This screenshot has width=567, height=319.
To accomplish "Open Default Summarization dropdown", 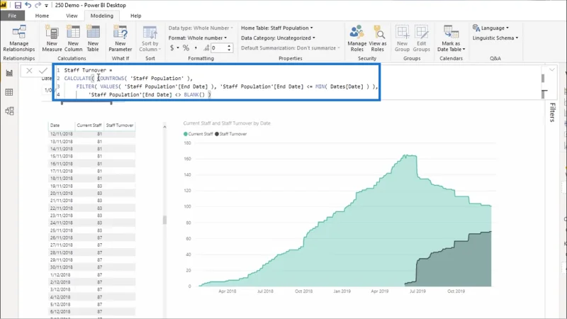I will (x=291, y=47).
